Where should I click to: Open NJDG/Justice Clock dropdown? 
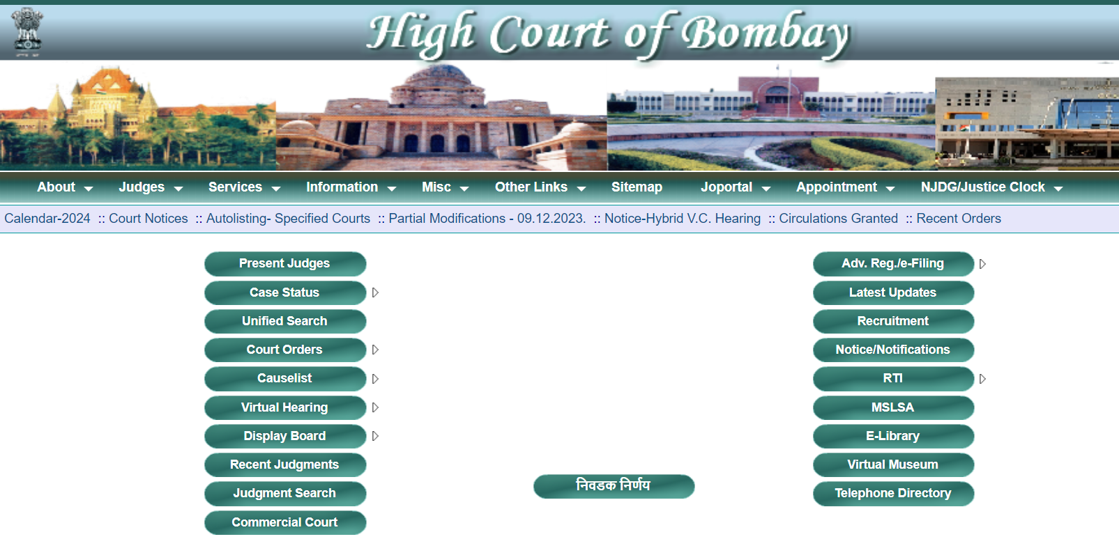pyautogui.click(x=991, y=187)
